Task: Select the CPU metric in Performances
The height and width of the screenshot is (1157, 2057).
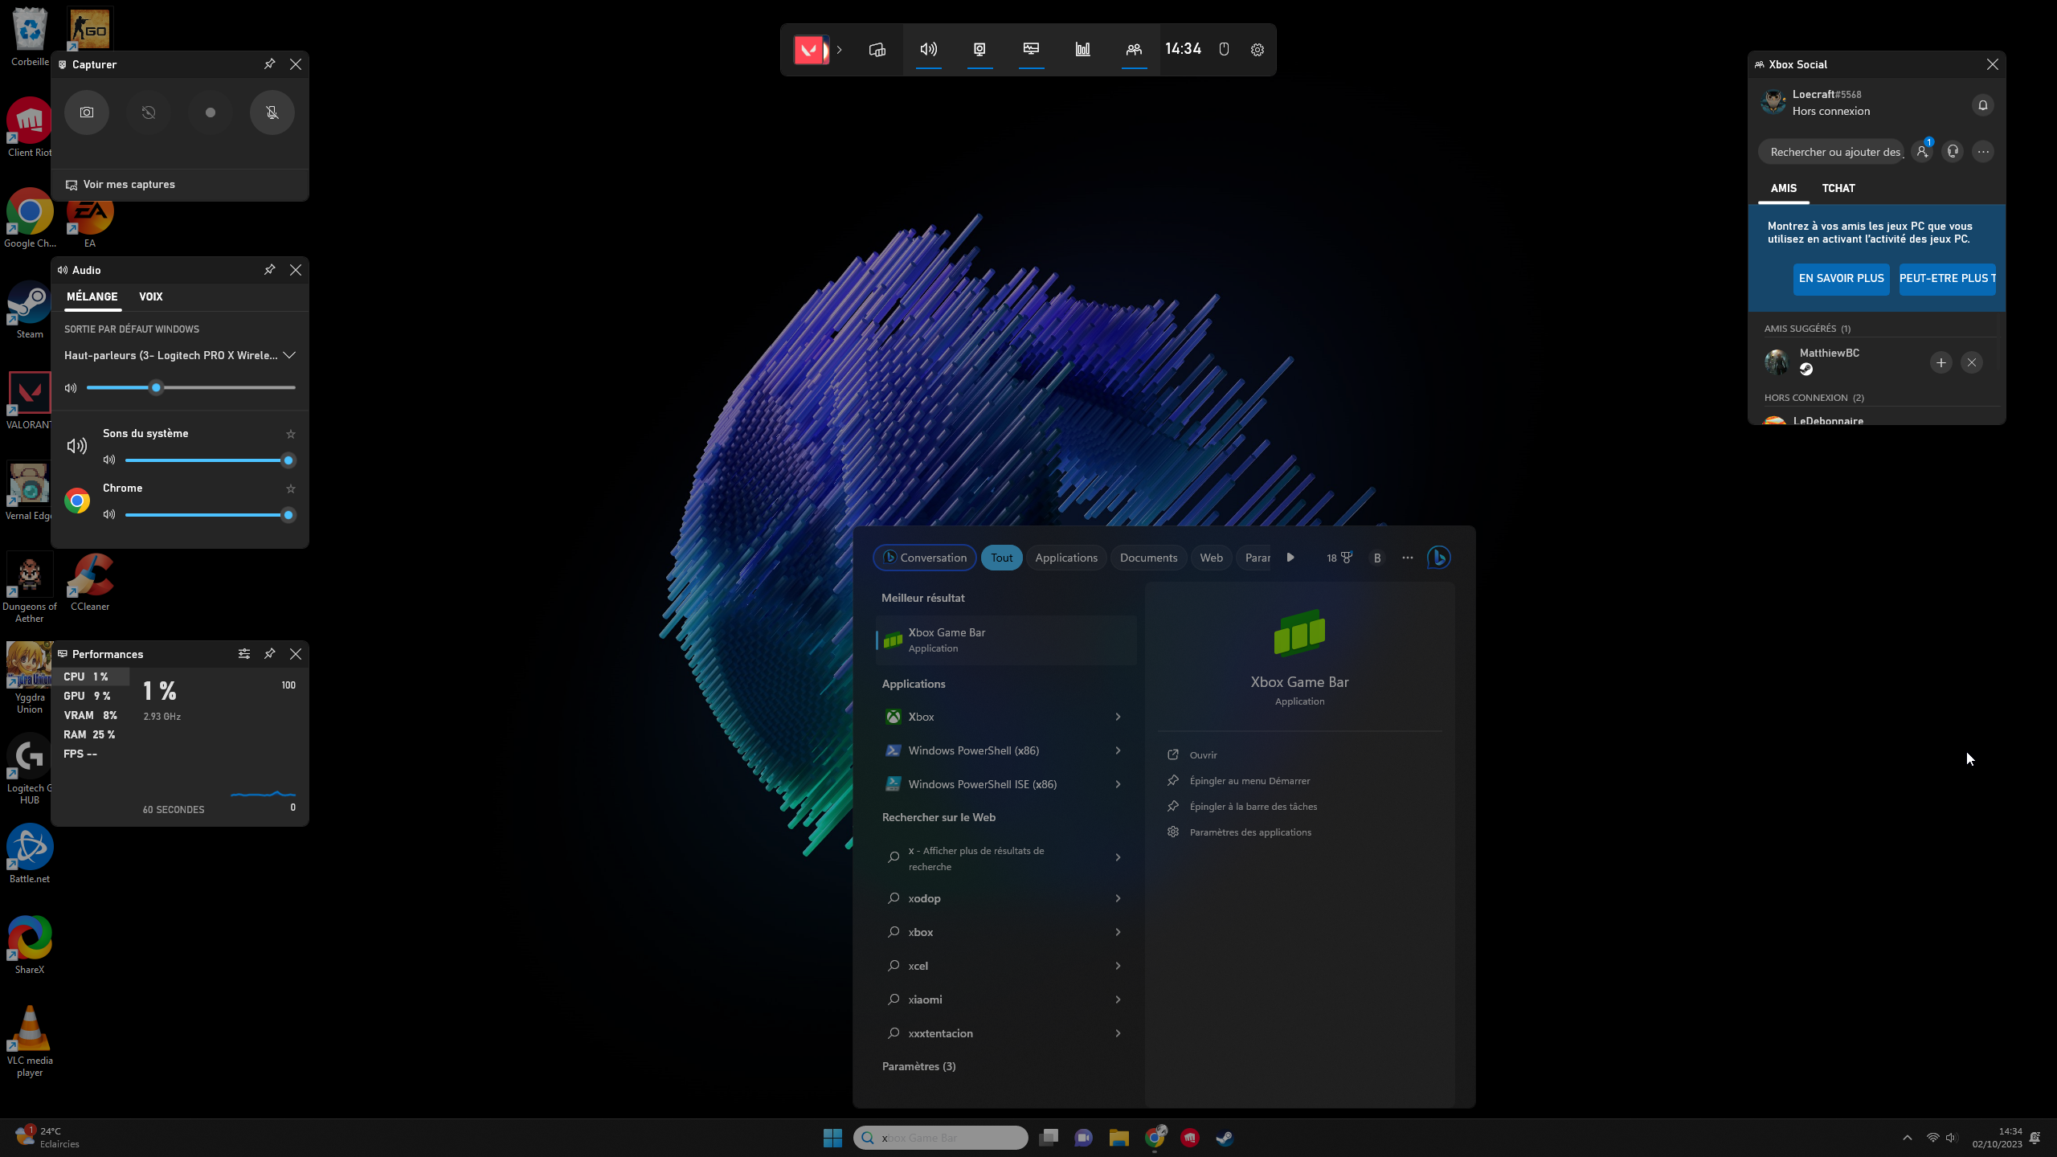Action: pyautogui.click(x=90, y=677)
